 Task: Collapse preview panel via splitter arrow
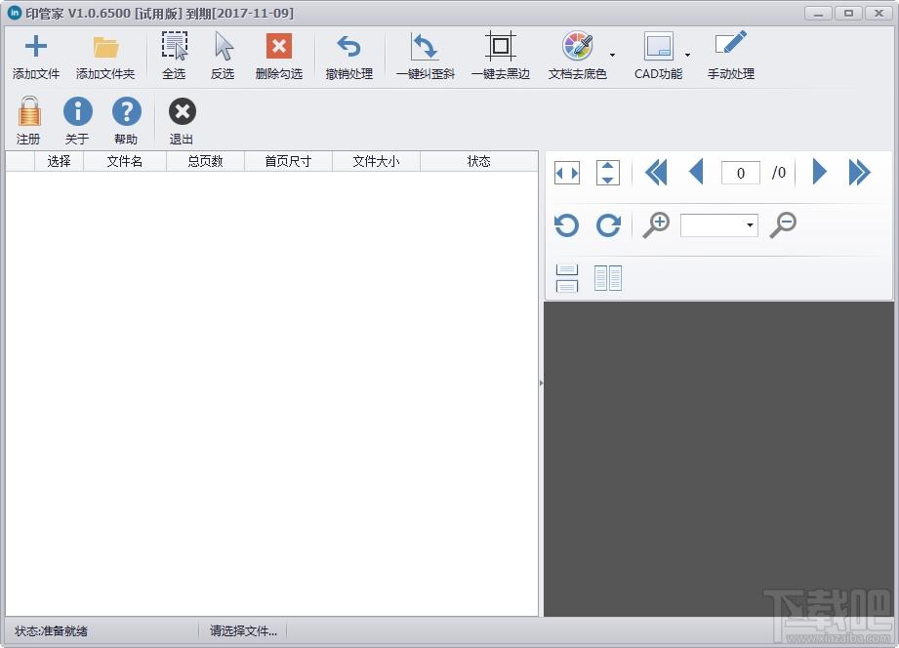click(541, 383)
